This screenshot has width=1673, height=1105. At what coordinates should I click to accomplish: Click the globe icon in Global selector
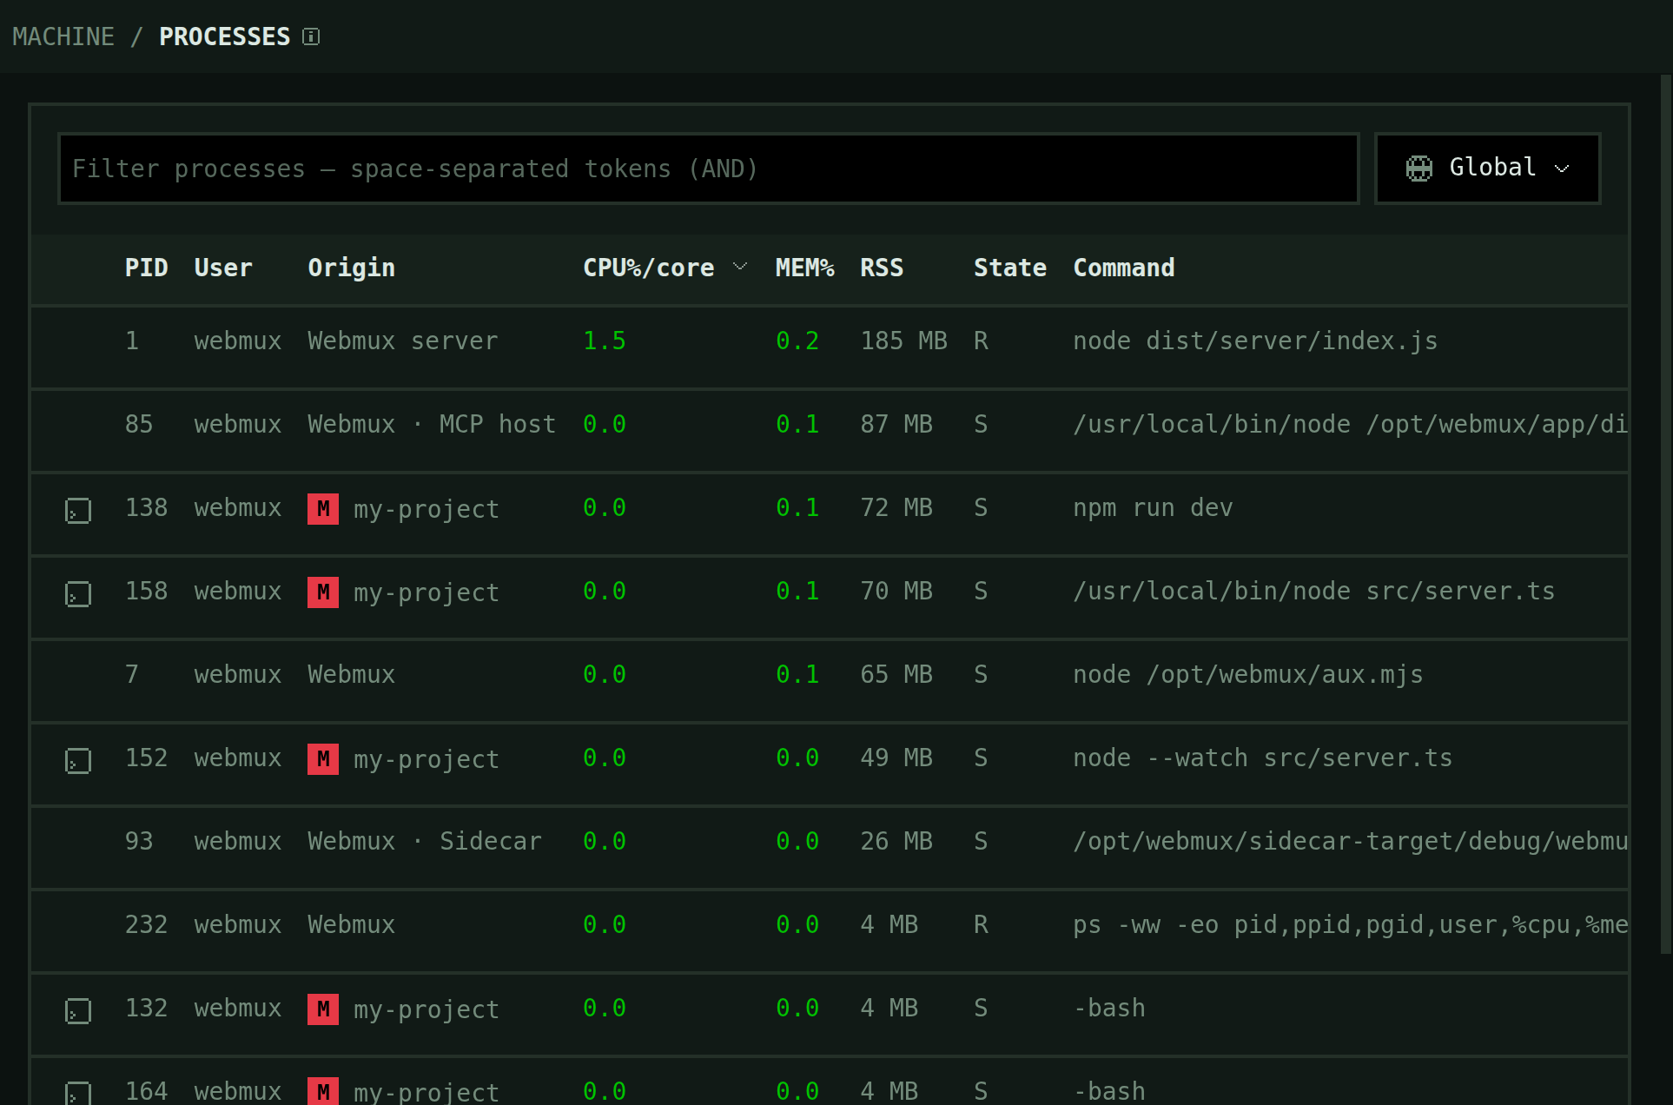click(1419, 168)
